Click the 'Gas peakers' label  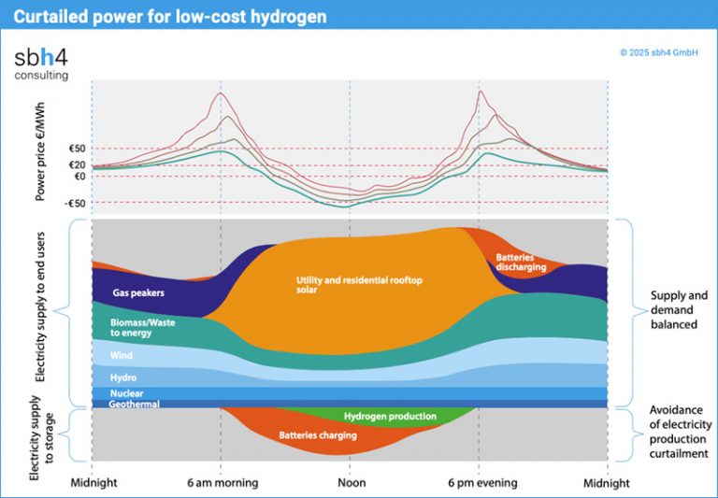138,292
